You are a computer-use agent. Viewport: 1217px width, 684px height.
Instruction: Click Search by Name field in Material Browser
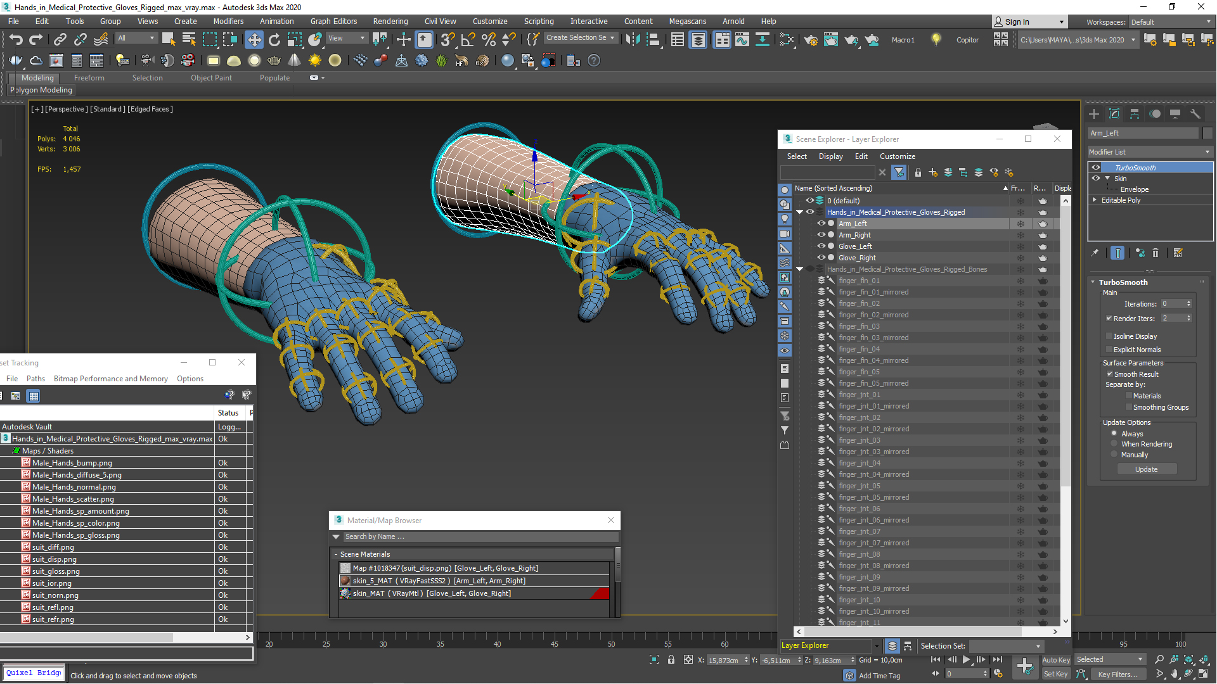click(480, 536)
